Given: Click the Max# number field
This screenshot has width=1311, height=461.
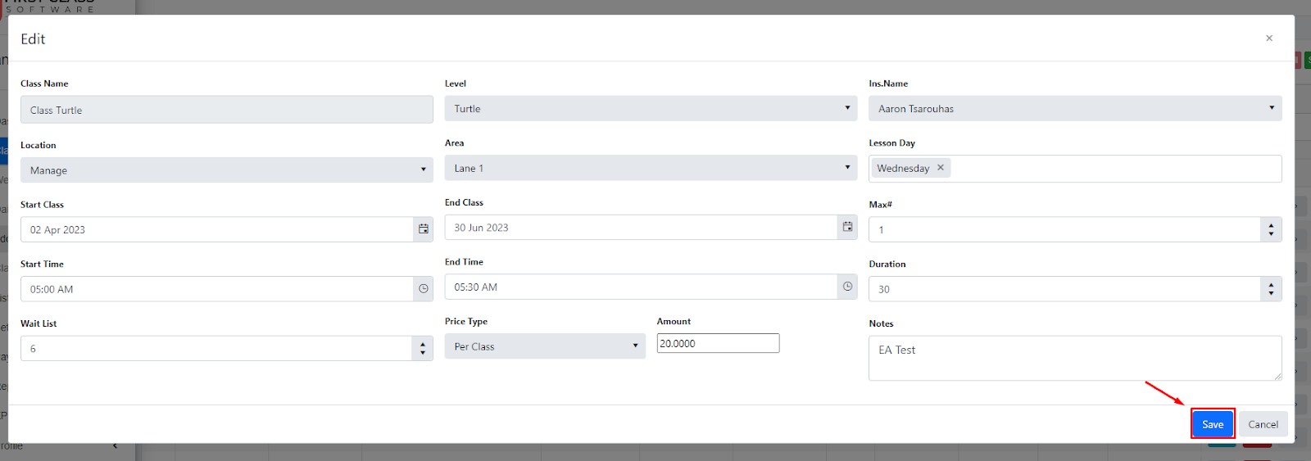Looking at the screenshot, I should (1065, 229).
